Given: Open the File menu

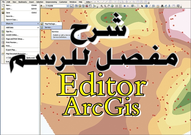Looking at the screenshot, I should coord(3,2).
